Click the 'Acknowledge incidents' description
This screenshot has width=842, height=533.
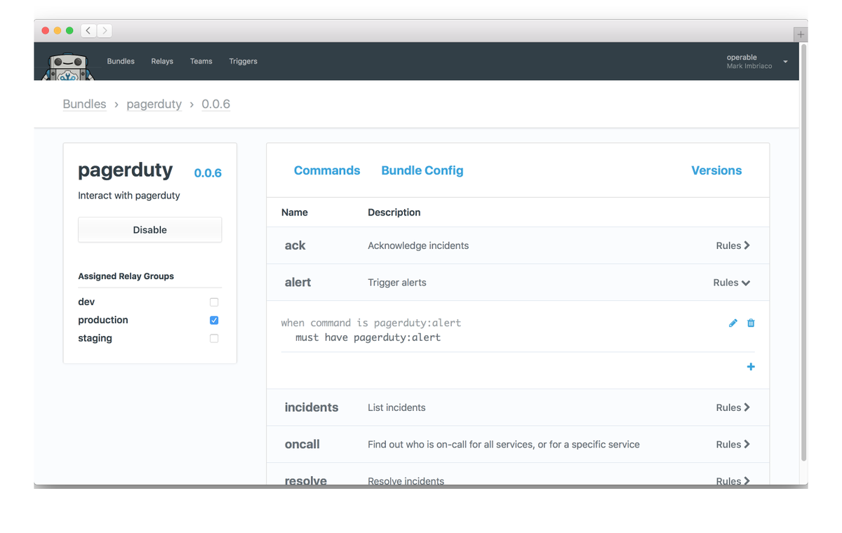click(x=418, y=245)
